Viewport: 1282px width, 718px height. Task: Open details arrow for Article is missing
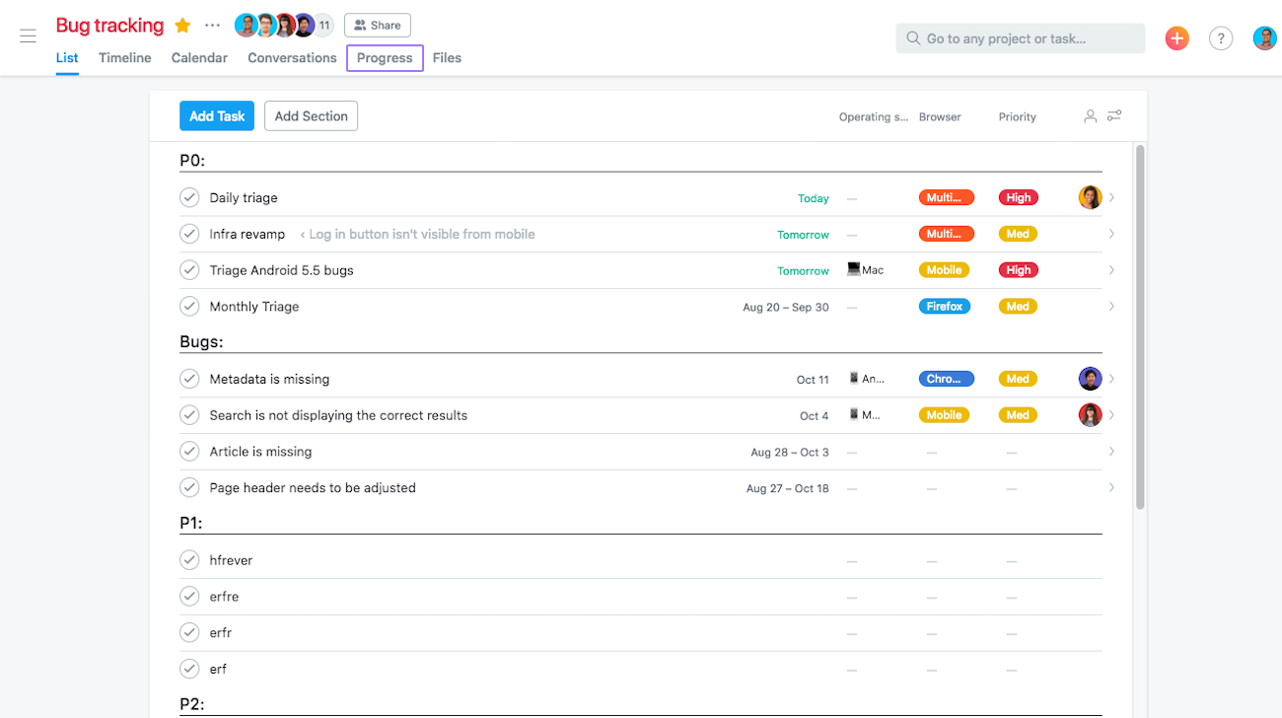1111,452
